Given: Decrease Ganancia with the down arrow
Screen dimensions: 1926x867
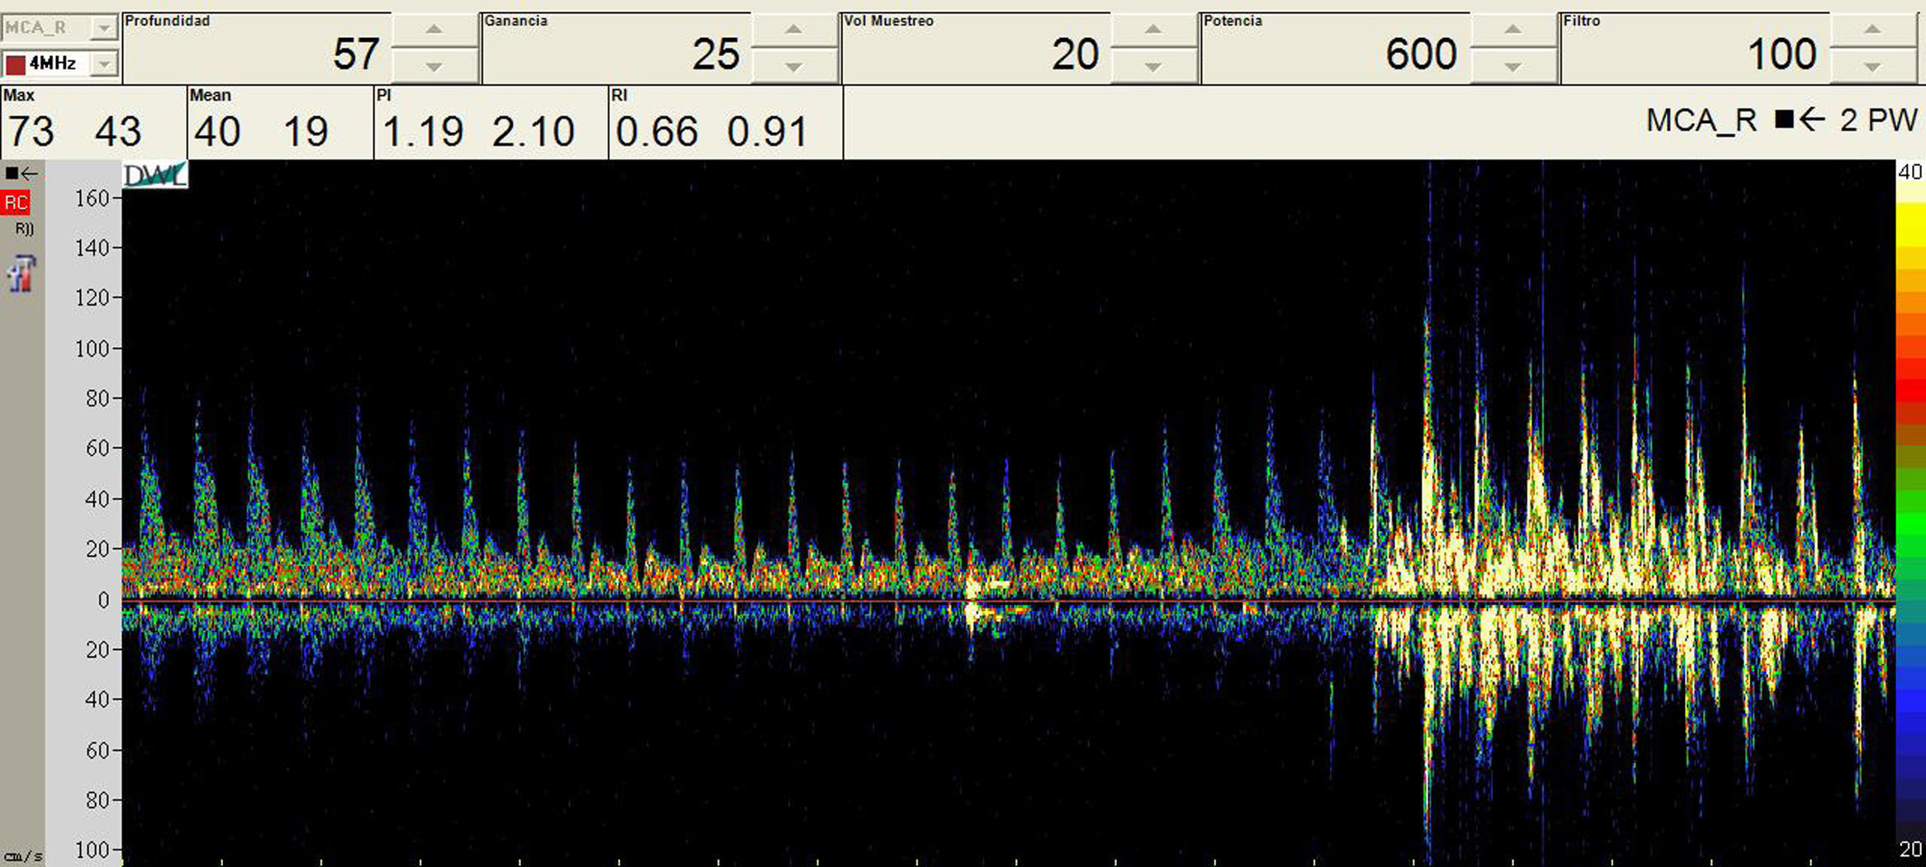Looking at the screenshot, I should (794, 66).
